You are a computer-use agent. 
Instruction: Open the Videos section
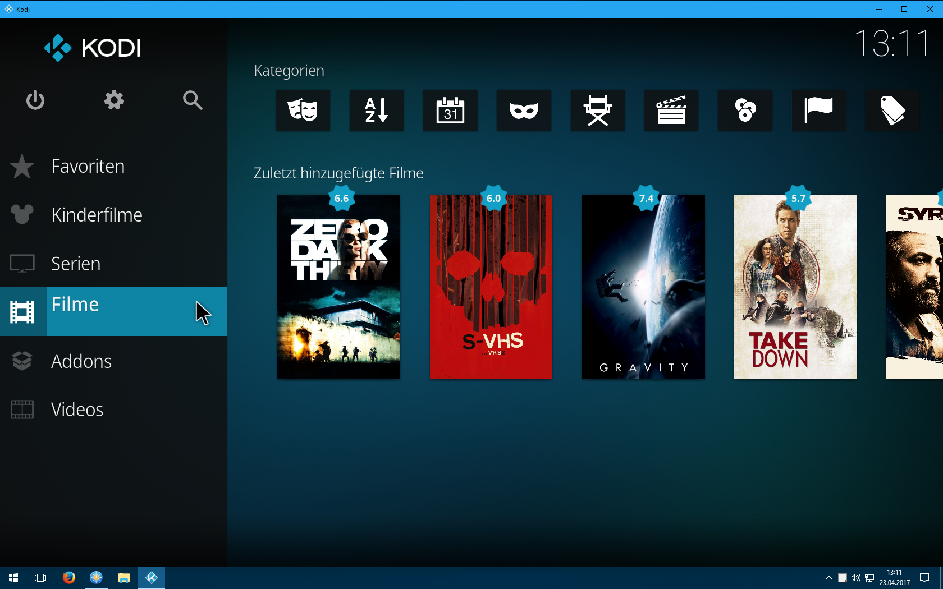point(113,409)
